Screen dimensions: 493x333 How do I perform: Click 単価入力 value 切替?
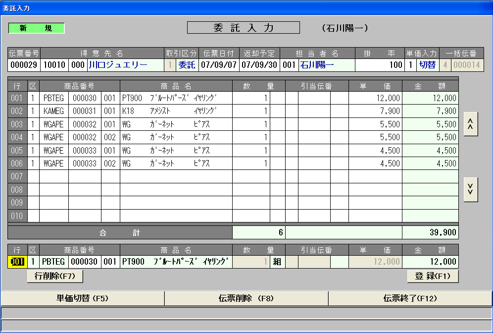tap(428, 65)
